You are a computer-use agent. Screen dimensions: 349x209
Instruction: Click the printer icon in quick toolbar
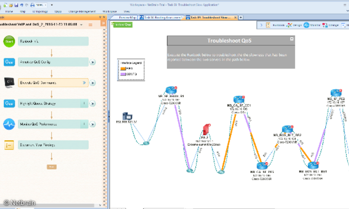33,5
